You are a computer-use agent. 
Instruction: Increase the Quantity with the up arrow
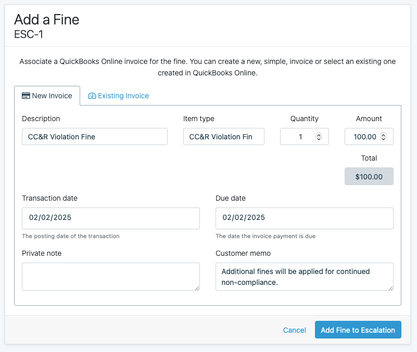coord(319,135)
